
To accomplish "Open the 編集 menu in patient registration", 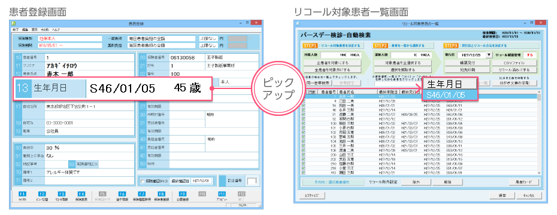I will (25, 29).
